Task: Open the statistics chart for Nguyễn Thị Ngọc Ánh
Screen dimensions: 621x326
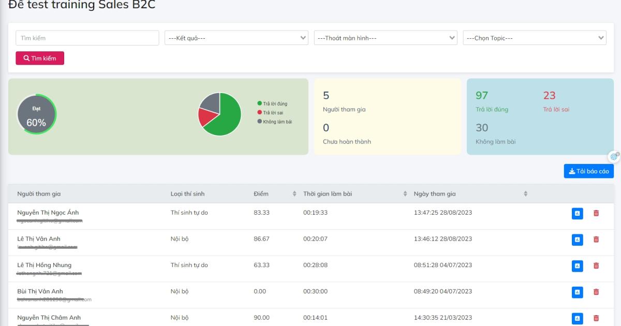Action: point(577,214)
